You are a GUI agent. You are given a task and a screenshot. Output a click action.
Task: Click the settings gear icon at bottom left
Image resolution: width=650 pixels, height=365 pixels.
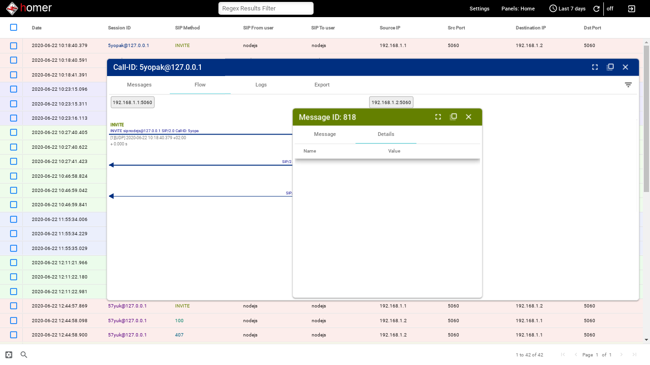pyautogui.click(x=8, y=355)
